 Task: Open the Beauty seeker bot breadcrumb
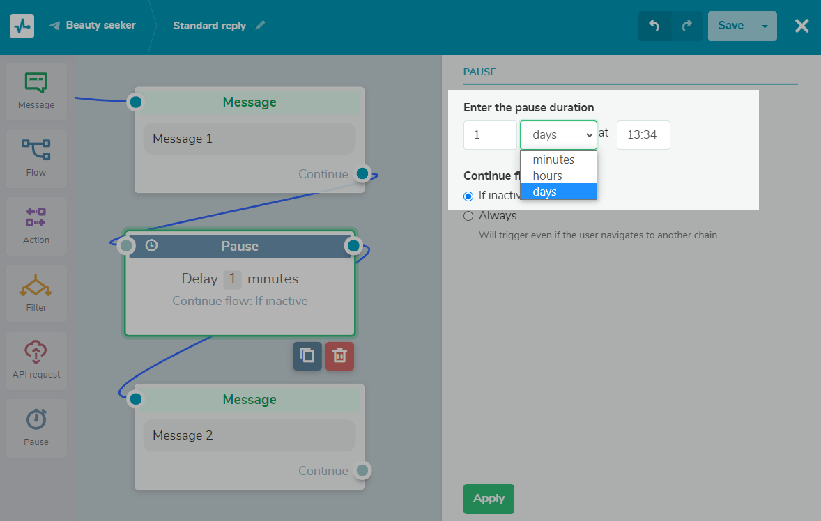coord(93,25)
